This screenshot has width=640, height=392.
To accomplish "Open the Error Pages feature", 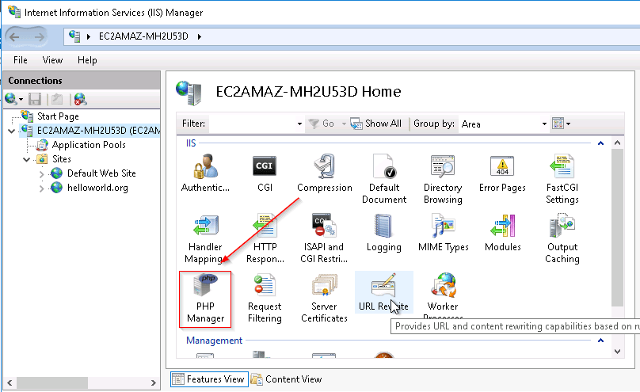I will tap(502, 173).
